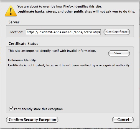The width and height of the screenshot is (140, 129).
Task: Select the 'Unknown Identity' bold heading
Action: 22,60
